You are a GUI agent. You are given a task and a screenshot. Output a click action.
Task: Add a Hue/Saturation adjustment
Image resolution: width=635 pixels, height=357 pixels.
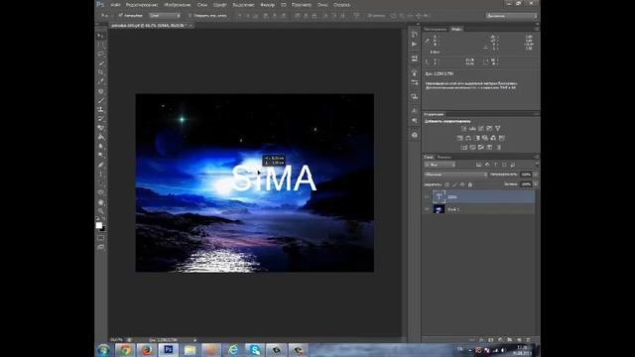[459, 138]
